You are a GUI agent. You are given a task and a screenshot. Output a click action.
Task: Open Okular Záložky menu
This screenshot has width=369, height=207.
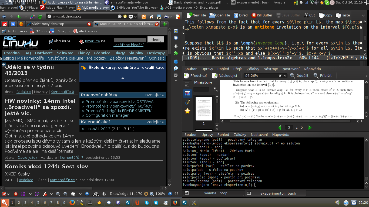tap(253, 69)
